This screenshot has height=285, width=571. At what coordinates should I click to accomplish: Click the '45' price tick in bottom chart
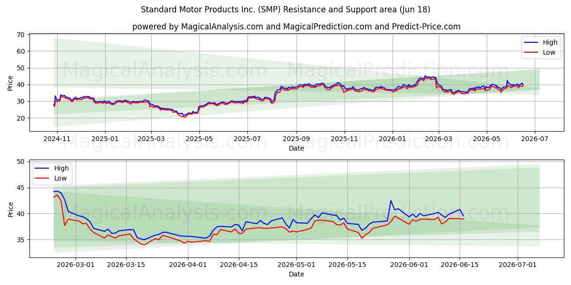(x=20, y=188)
